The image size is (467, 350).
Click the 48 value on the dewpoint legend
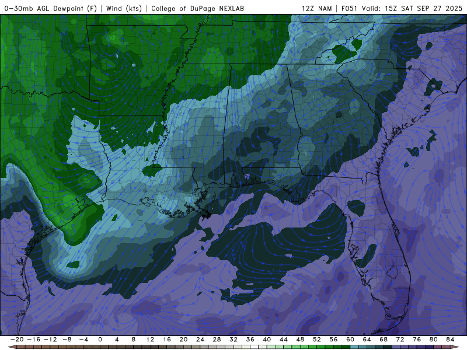[x=300, y=339]
